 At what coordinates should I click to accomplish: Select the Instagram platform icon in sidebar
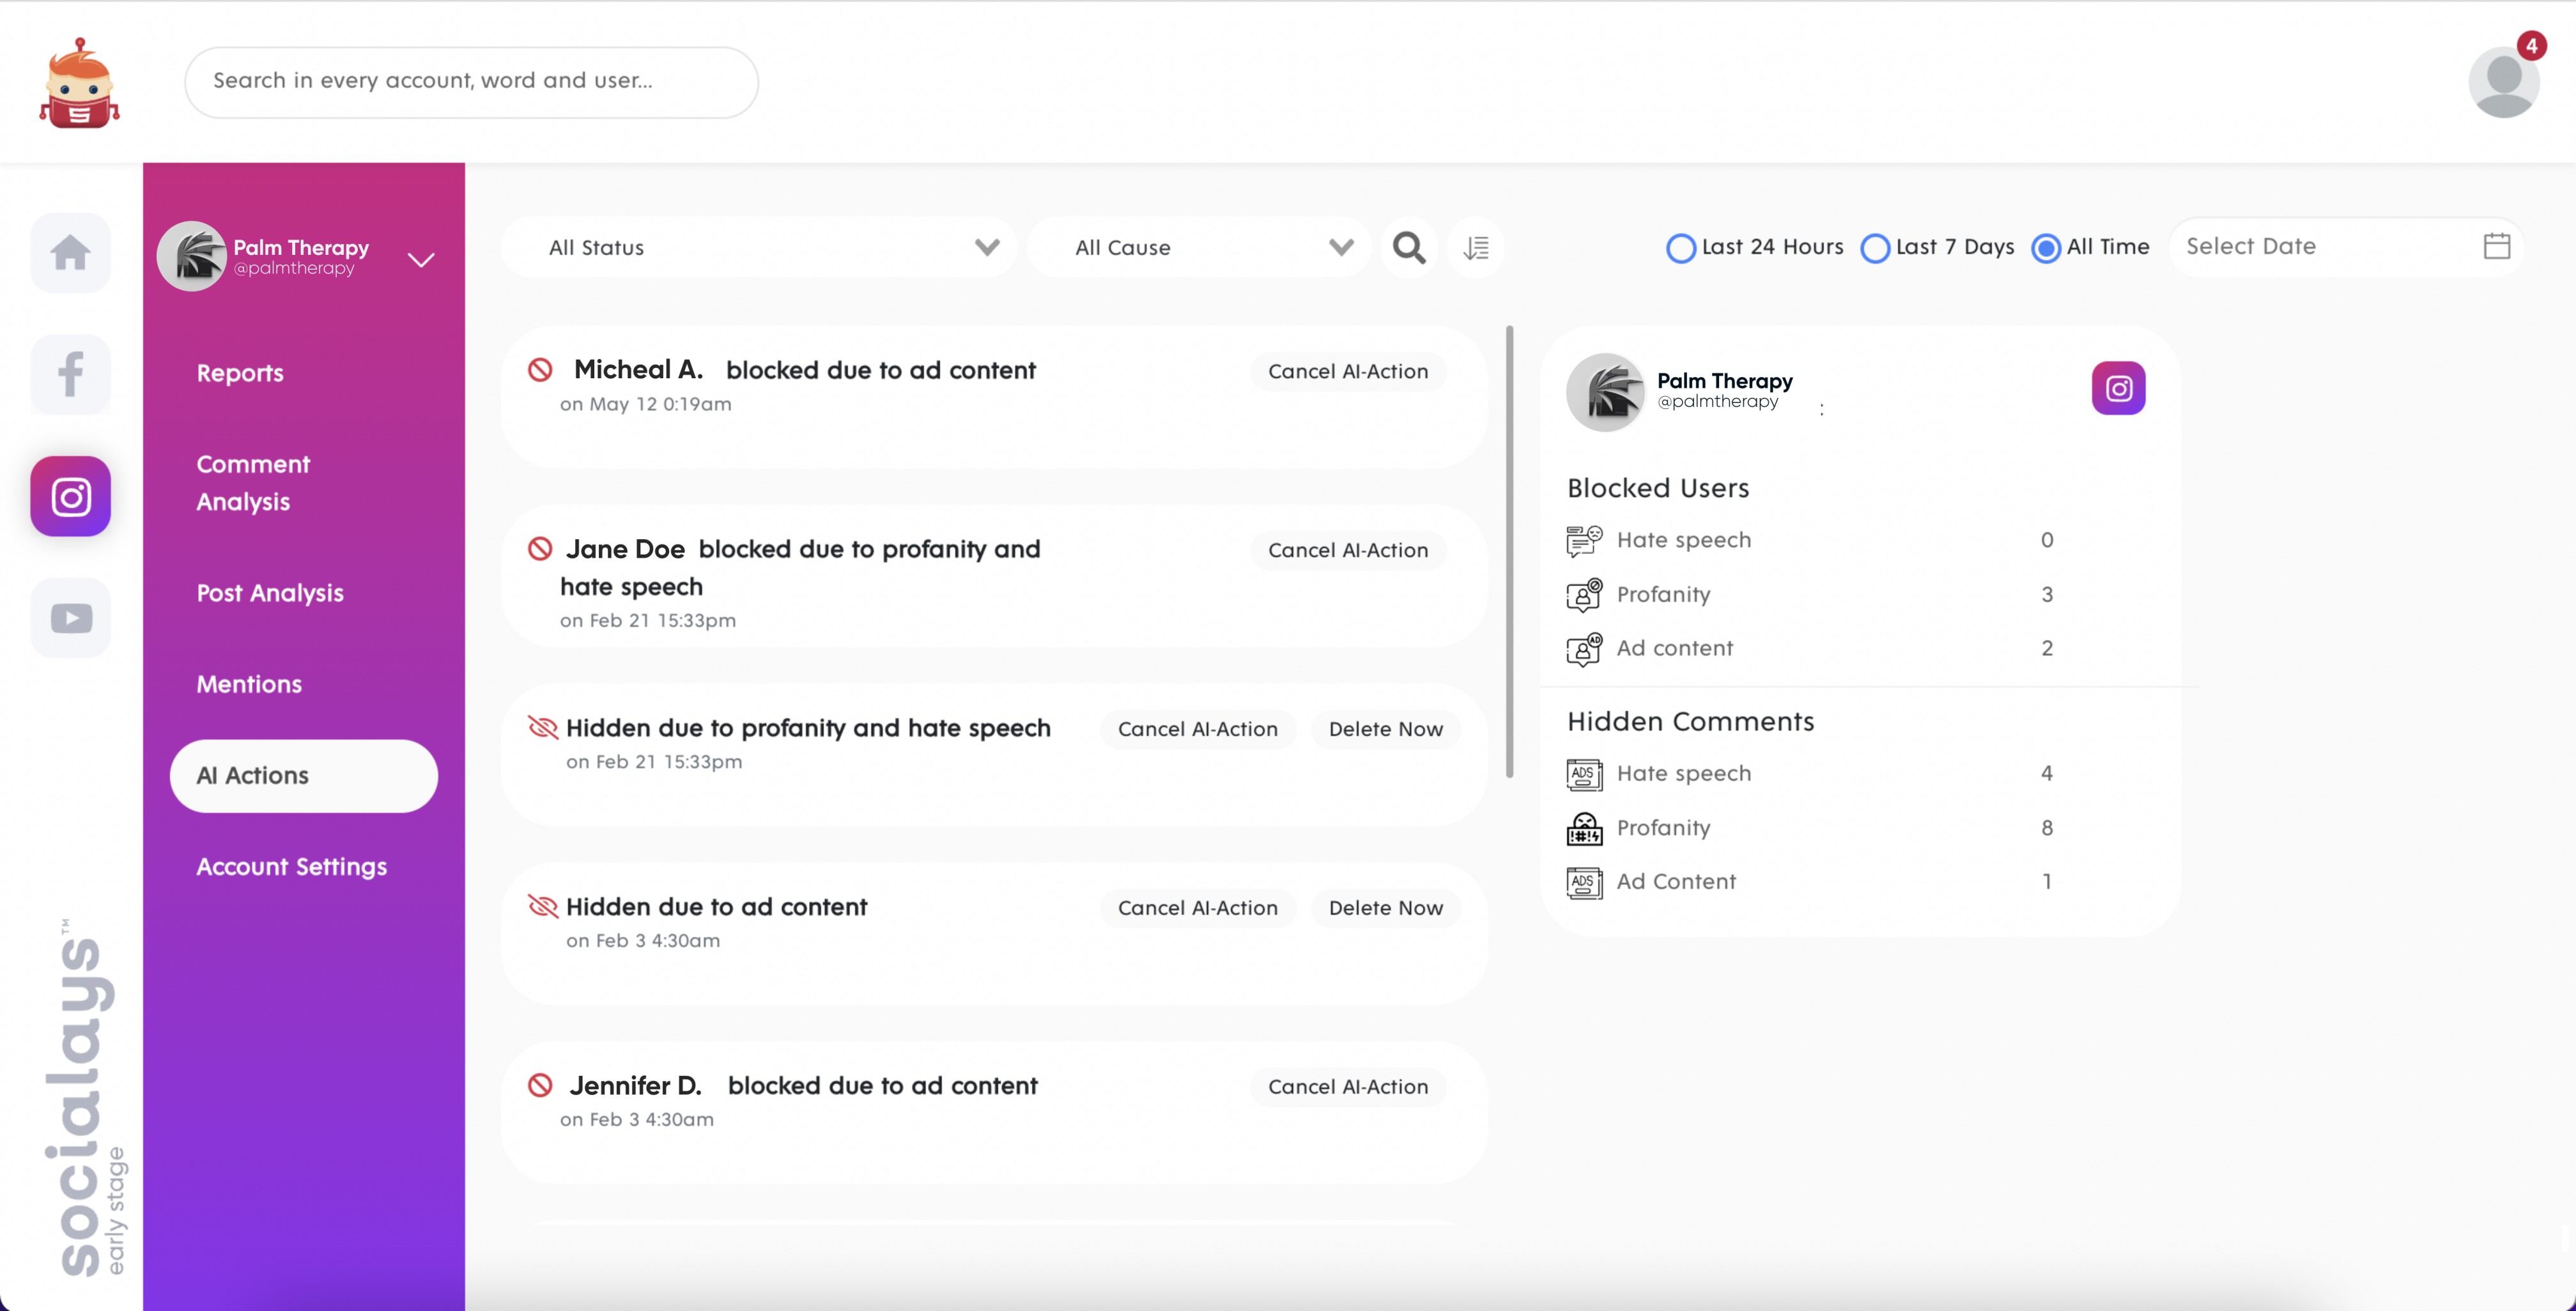tap(70, 496)
